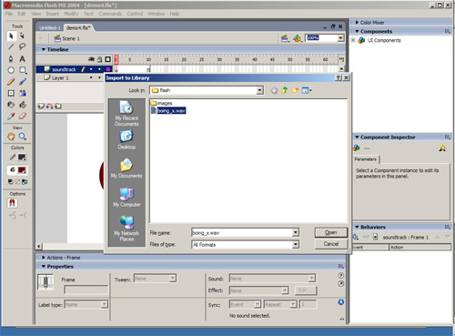Toggle lock dot for soundtrack layer

(99, 69)
